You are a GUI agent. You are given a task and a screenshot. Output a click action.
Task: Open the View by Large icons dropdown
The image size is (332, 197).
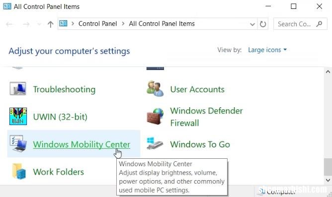pyautogui.click(x=267, y=50)
